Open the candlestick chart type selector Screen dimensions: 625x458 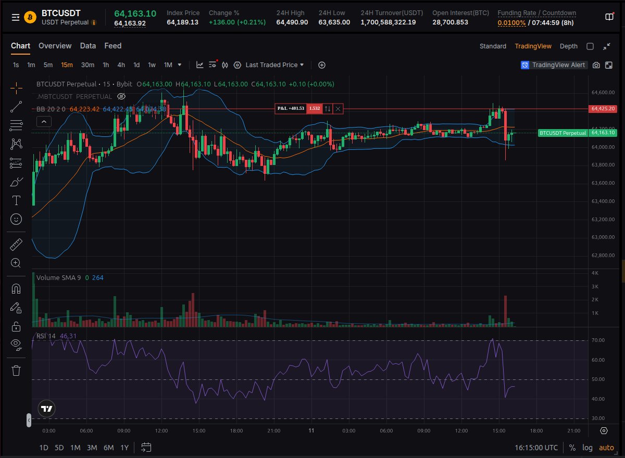226,65
